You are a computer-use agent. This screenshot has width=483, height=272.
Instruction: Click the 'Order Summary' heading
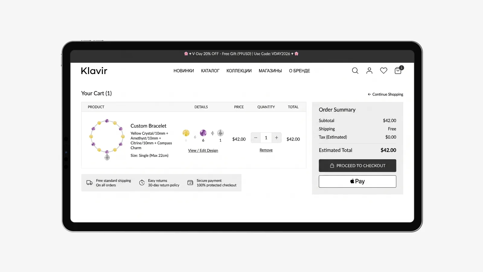point(337,110)
